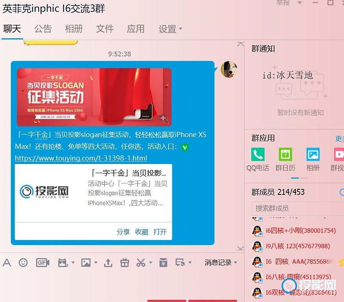Click avatar of i6四核+小刚
The image size is (344, 302).
tap(257, 231)
